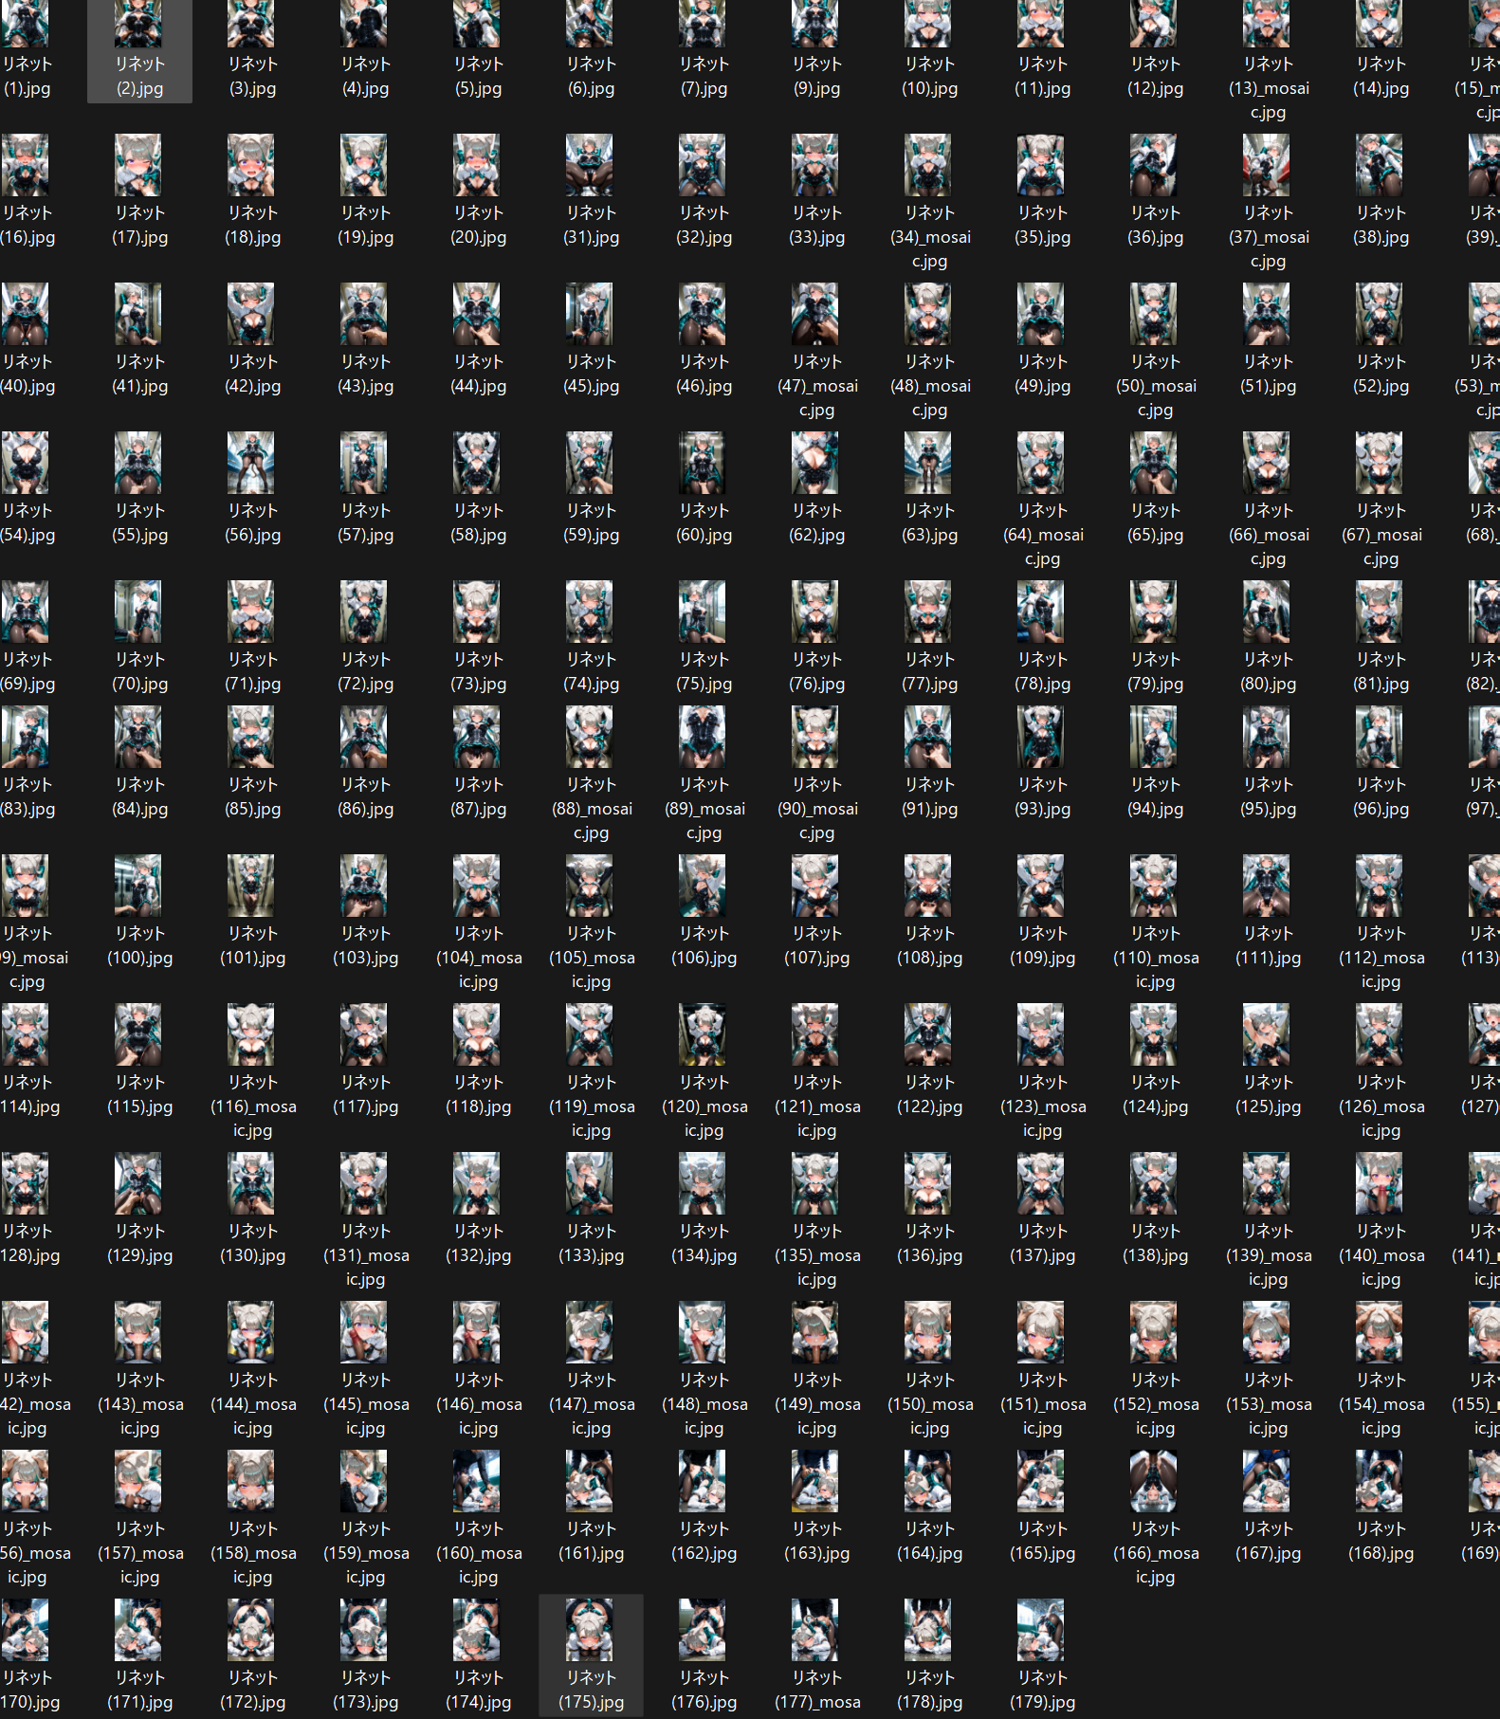Pick the file リネット (78).jpg
This screenshot has height=1719, width=1500.
[x=1042, y=636]
